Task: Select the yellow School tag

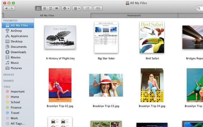Action: (18, 102)
